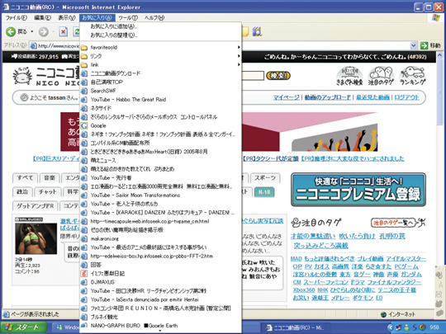Click the 注目のタグ header icon at top right
The image size is (446, 334).
381,76
